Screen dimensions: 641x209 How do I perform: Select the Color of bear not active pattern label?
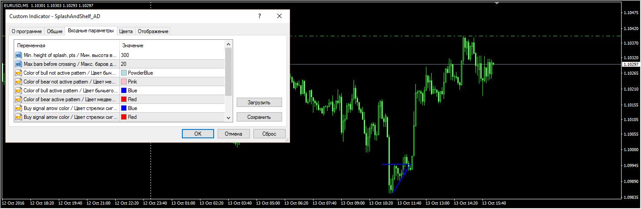pyautogui.click(x=71, y=82)
